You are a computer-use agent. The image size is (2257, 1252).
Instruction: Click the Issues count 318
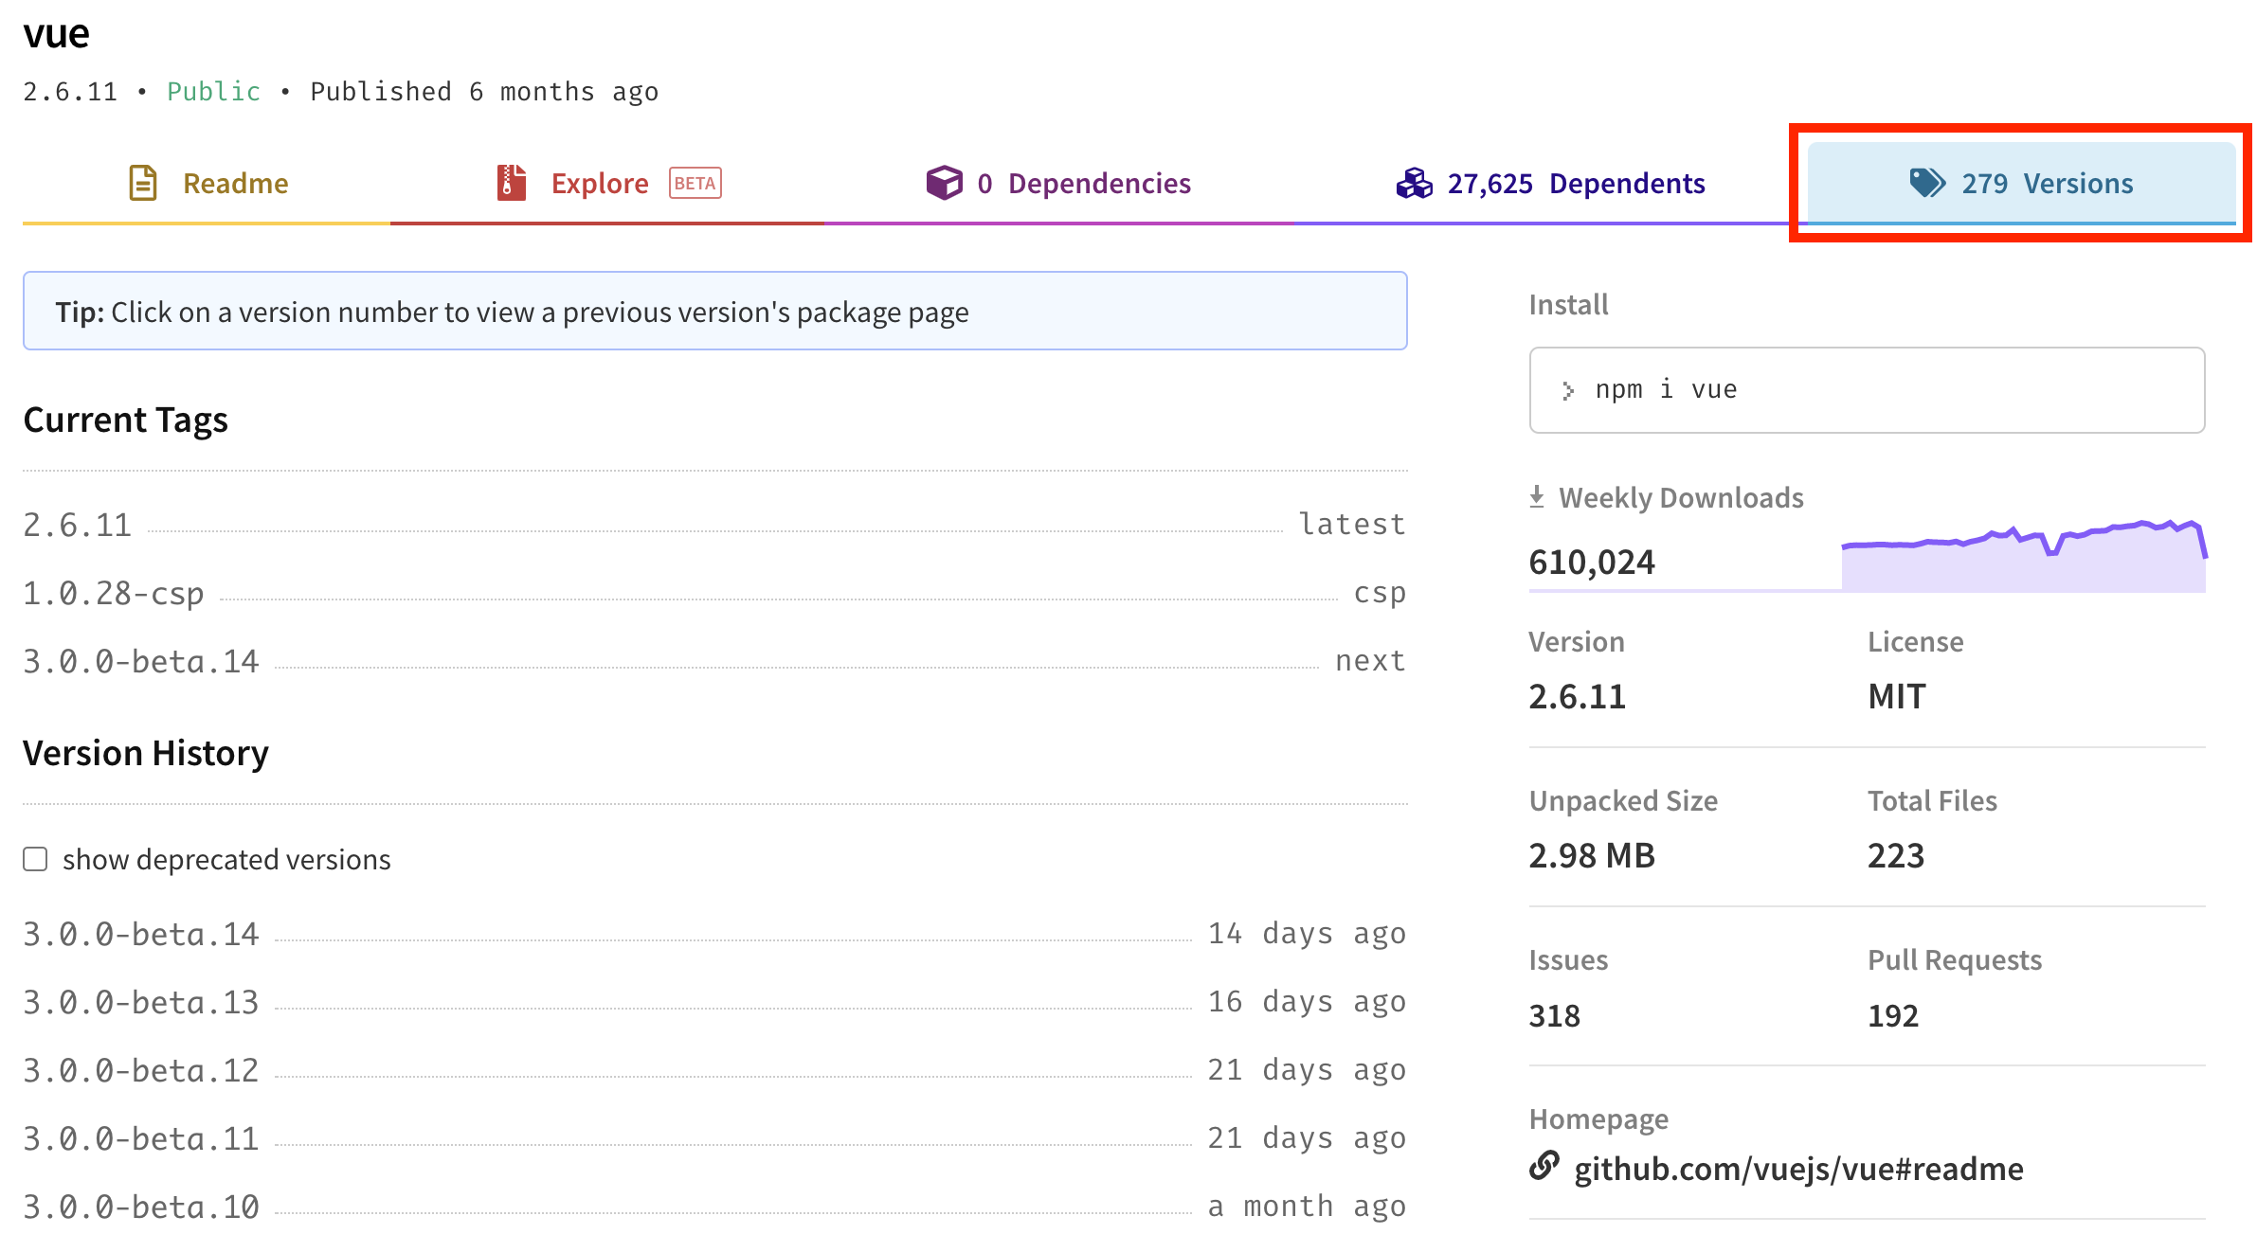coord(1555,1015)
